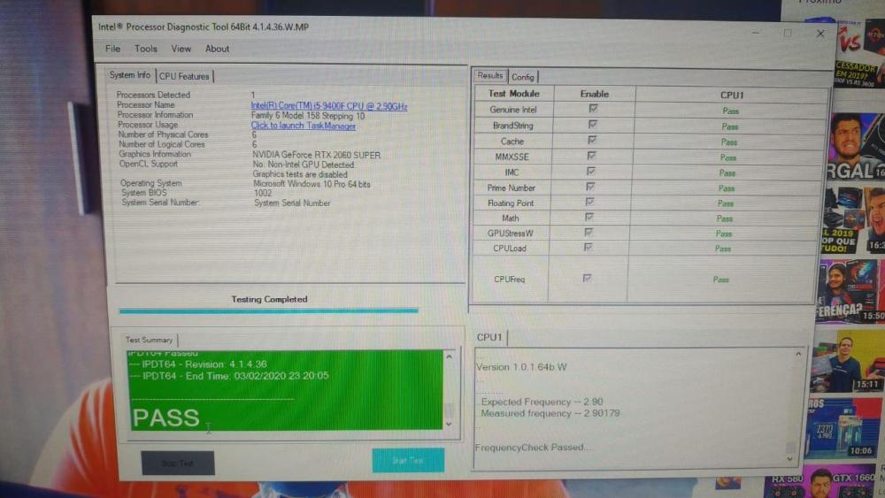Toggle the Cache test checkbox
This screenshot has width=885, height=498.
coord(591,140)
